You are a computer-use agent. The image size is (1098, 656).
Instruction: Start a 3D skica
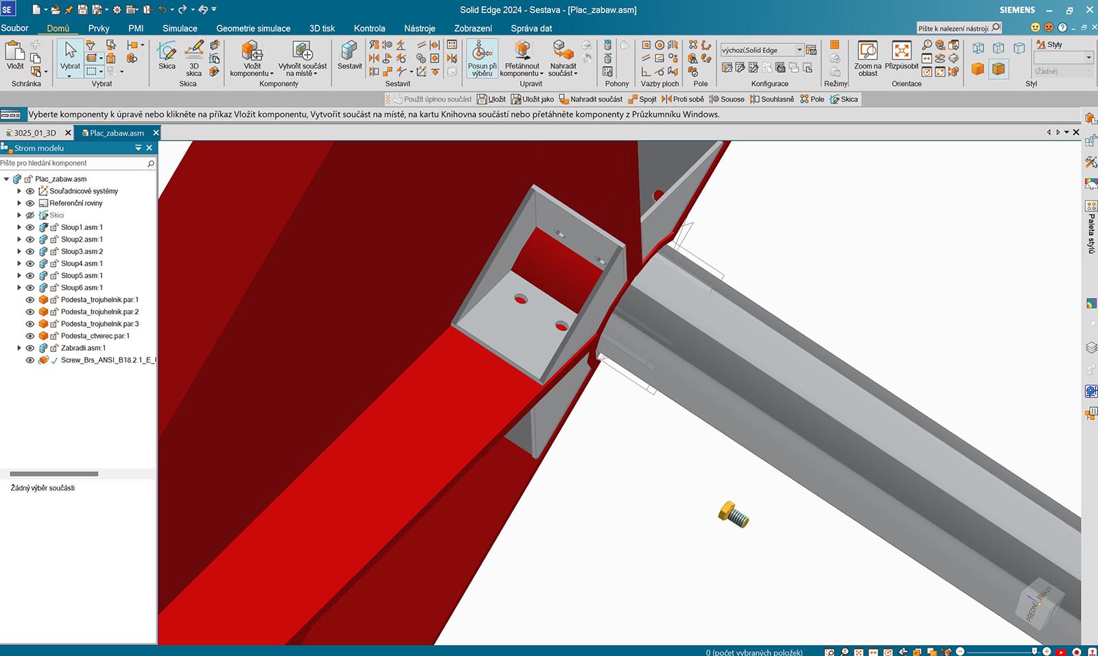point(194,58)
